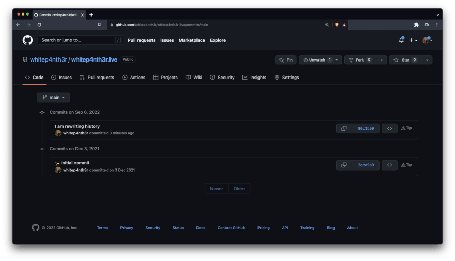This screenshot has height=261, width=455.
Task: Open Brave Shields lion icon
Action: pos(337,25)
